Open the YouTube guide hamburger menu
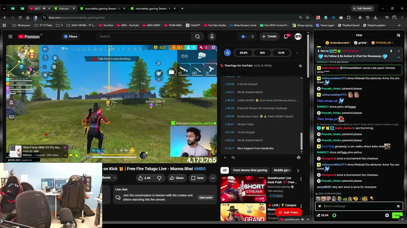 (x=10, y=36)
